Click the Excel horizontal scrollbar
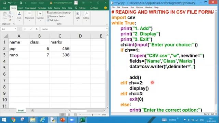 click(x=87, y=111)
